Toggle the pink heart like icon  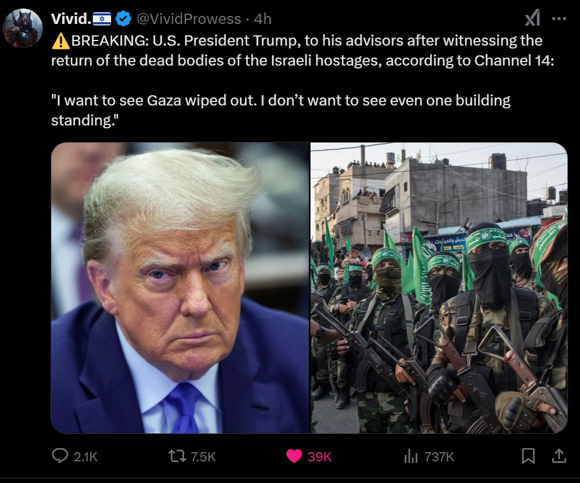[x=294, y=456]
